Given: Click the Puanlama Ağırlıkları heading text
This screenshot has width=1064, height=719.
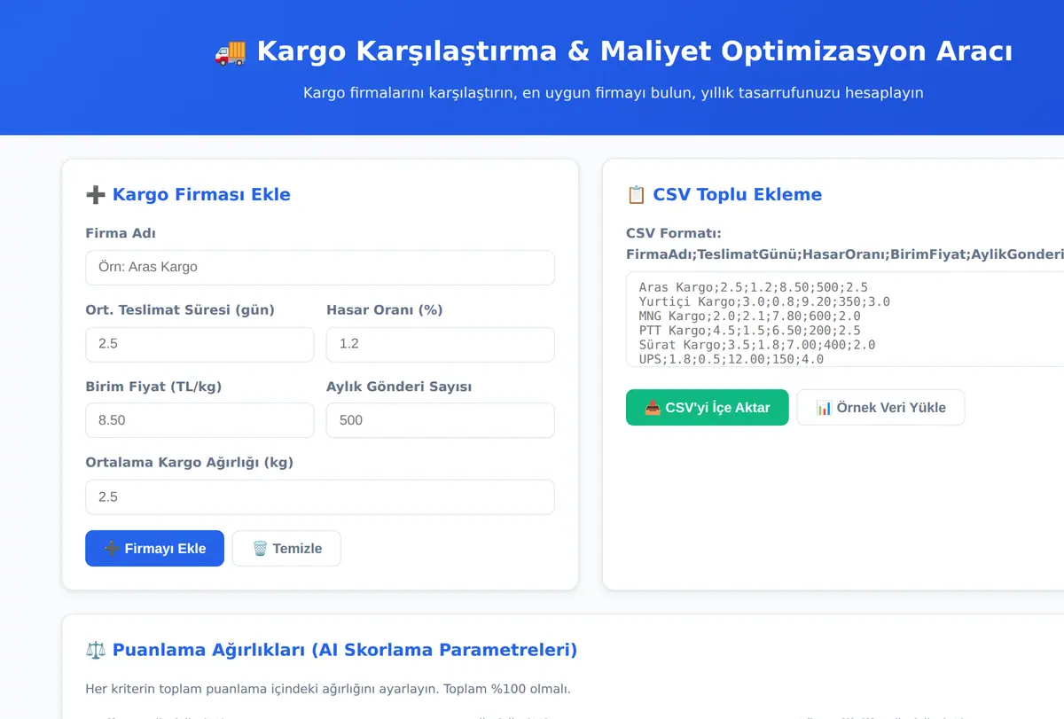Looking at the screenshot, I should [345, 651].
